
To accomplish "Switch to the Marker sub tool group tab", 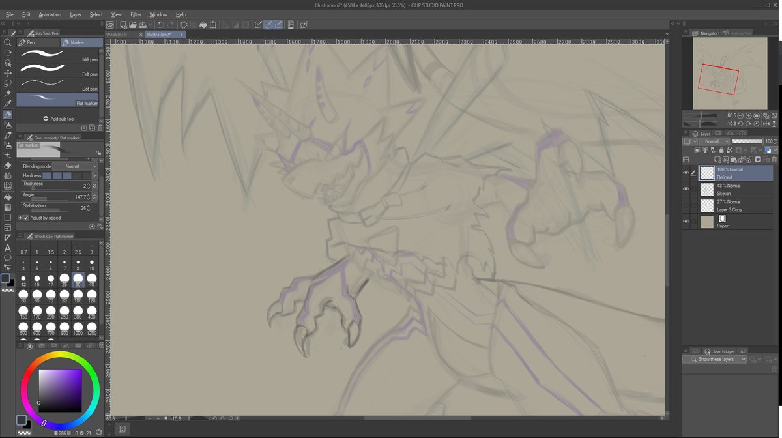I will pos(81,42).
